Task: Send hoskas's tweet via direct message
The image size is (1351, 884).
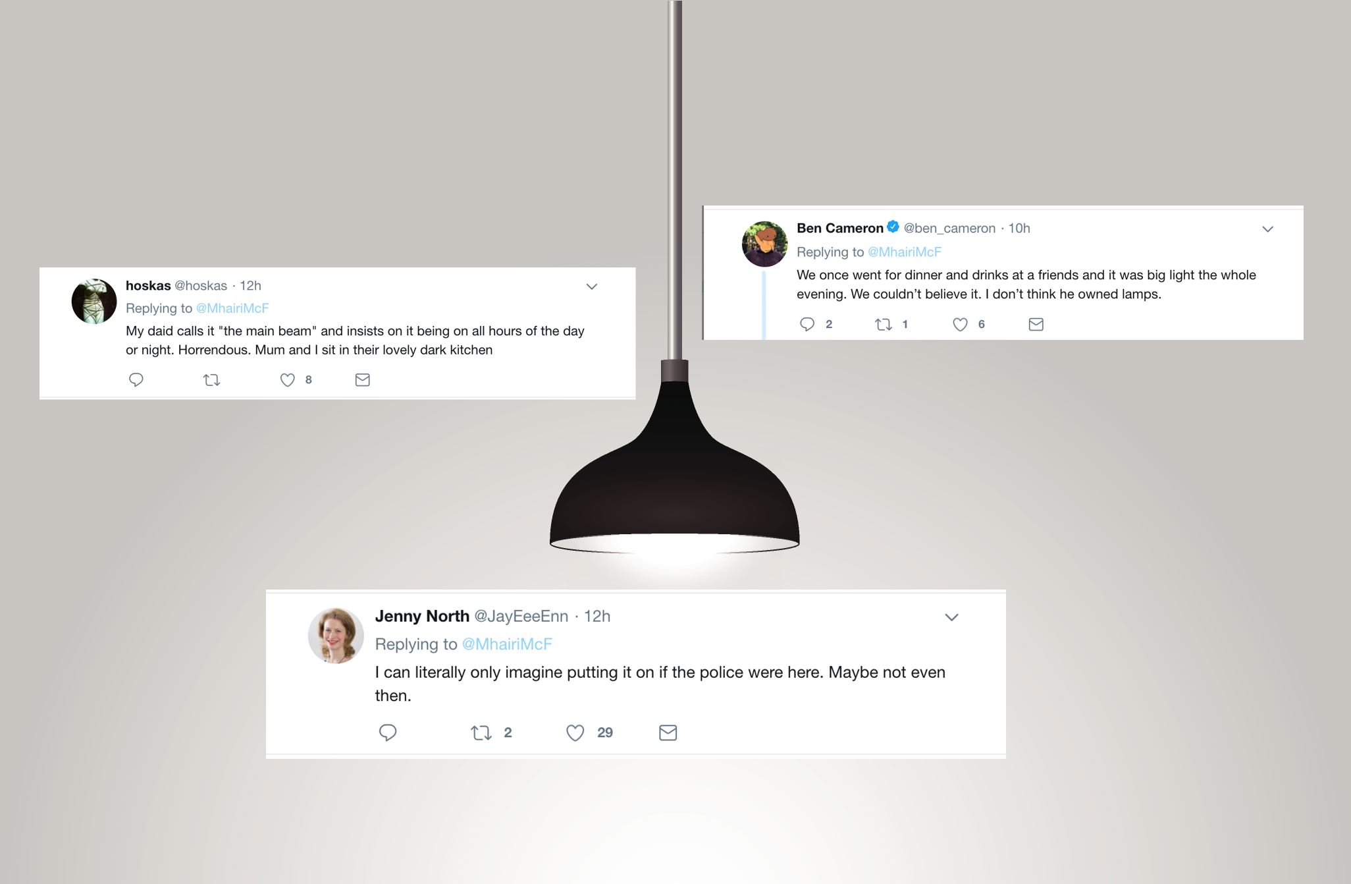Action: point(363,380)
